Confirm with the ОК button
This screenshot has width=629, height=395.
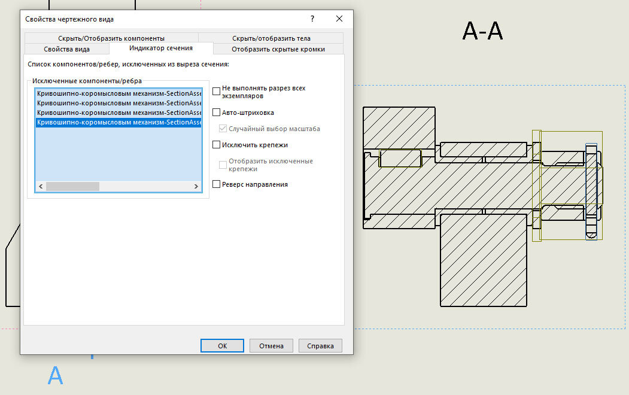[222, 346]
